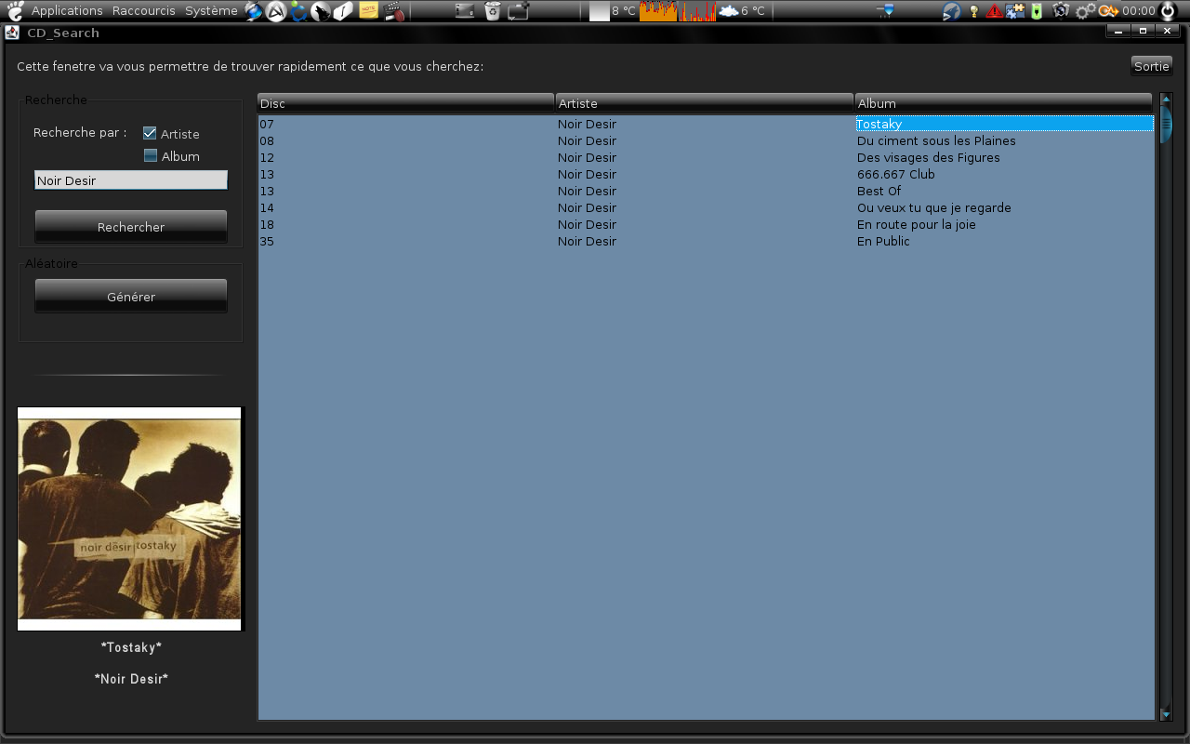Select the album row 666.667 Club

[x=896, y=175]
